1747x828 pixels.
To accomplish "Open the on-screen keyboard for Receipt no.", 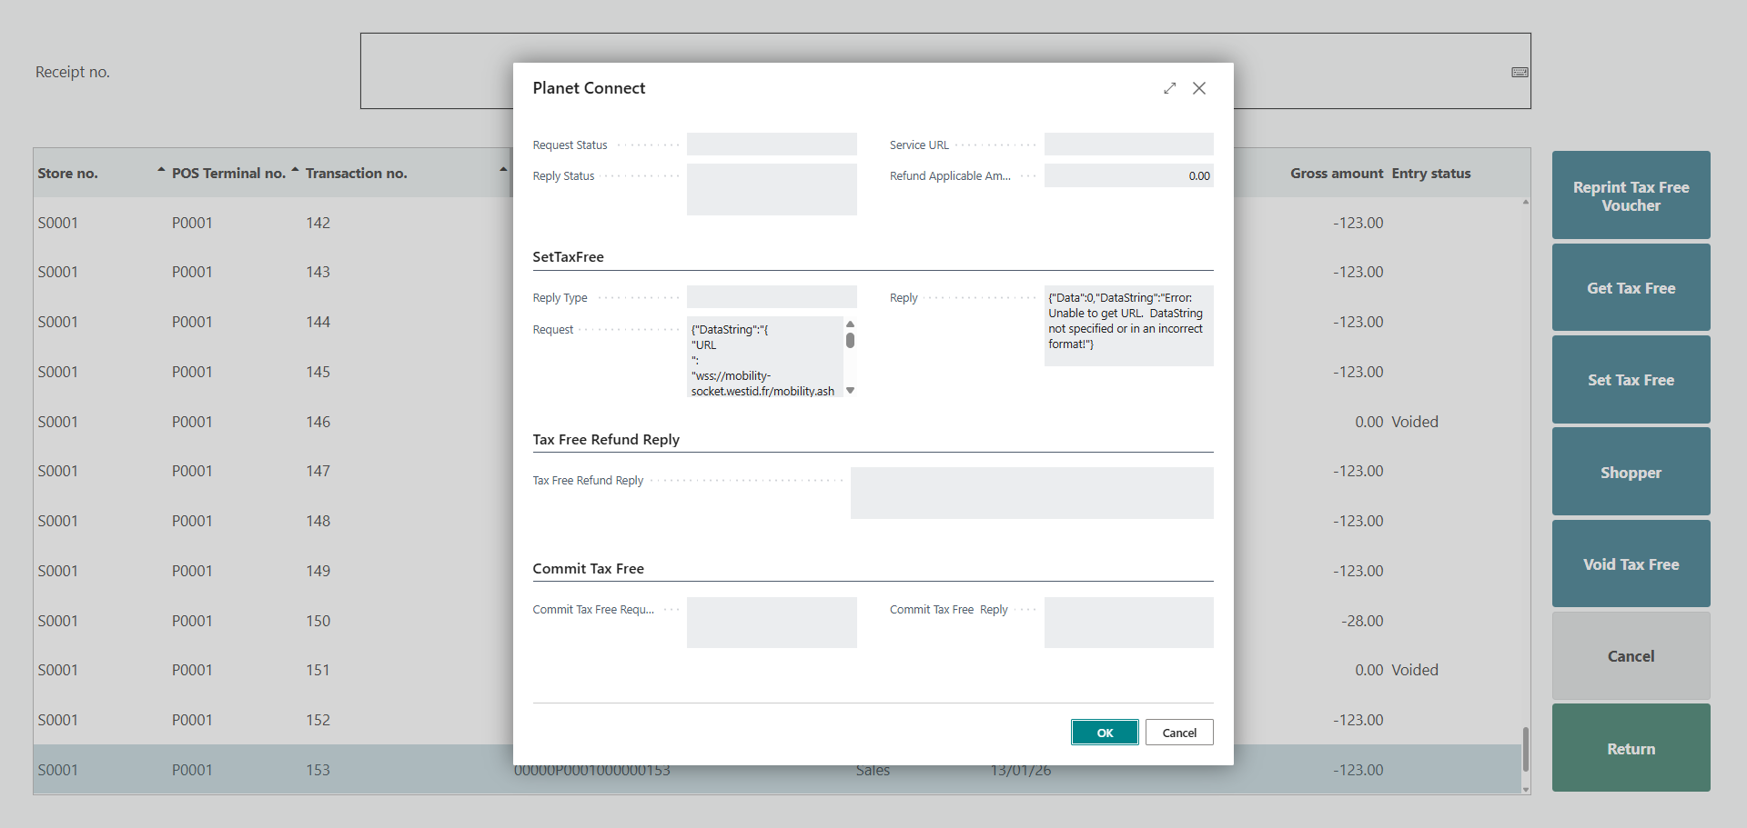I will coord(1520,72).
